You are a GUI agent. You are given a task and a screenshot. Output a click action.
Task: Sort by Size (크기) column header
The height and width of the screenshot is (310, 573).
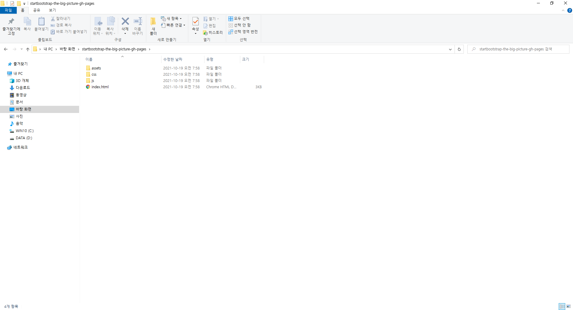point(252,59)
